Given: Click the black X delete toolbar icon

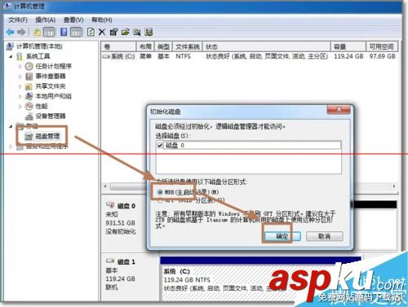Looking at the screenshot, I should [102, 33].
